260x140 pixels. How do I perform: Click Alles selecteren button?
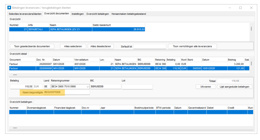click(73, 47)
